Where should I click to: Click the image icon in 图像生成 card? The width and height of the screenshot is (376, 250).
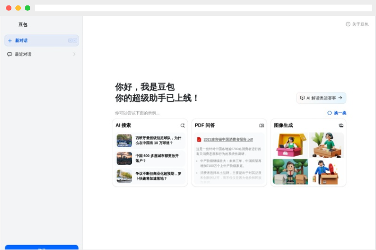pyautogui.click(x=341, y=125)
